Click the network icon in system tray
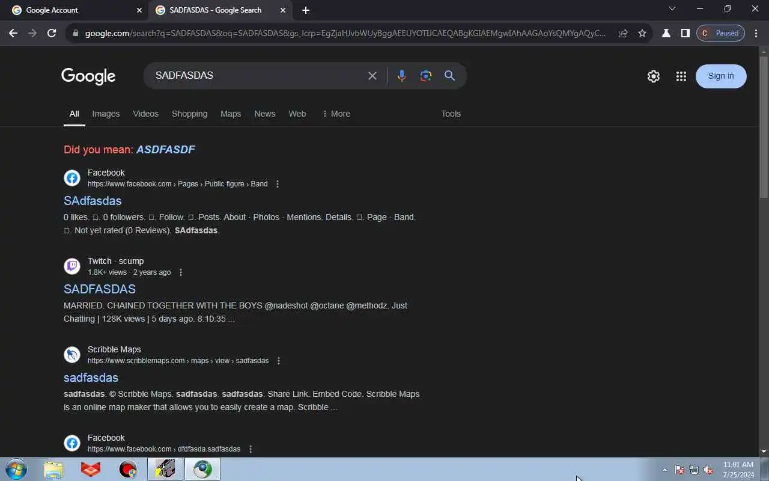Screen dimensions: 769x481 [x=694, y=470]
